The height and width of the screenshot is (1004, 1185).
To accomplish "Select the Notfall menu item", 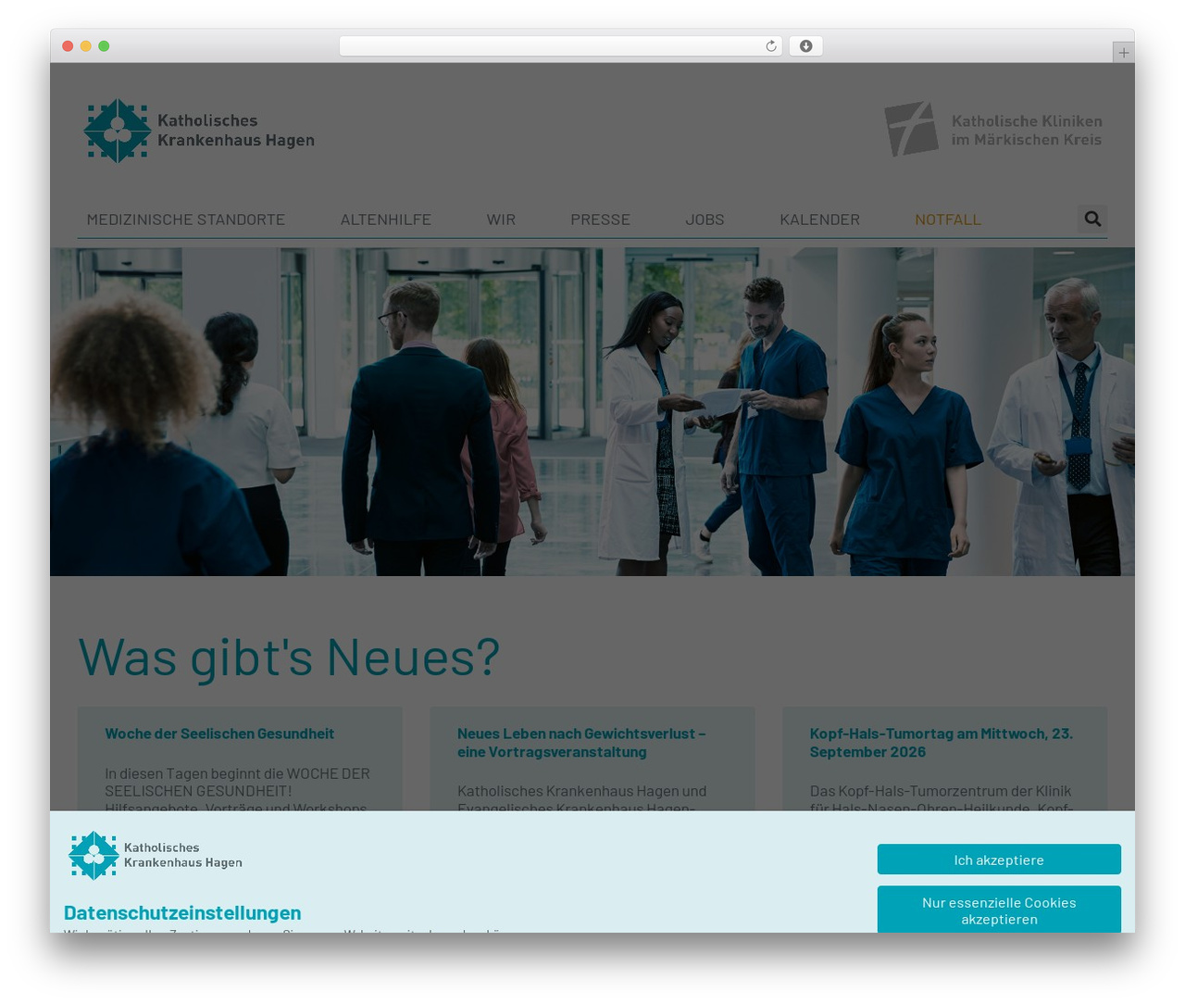I will tap(948, 220).
